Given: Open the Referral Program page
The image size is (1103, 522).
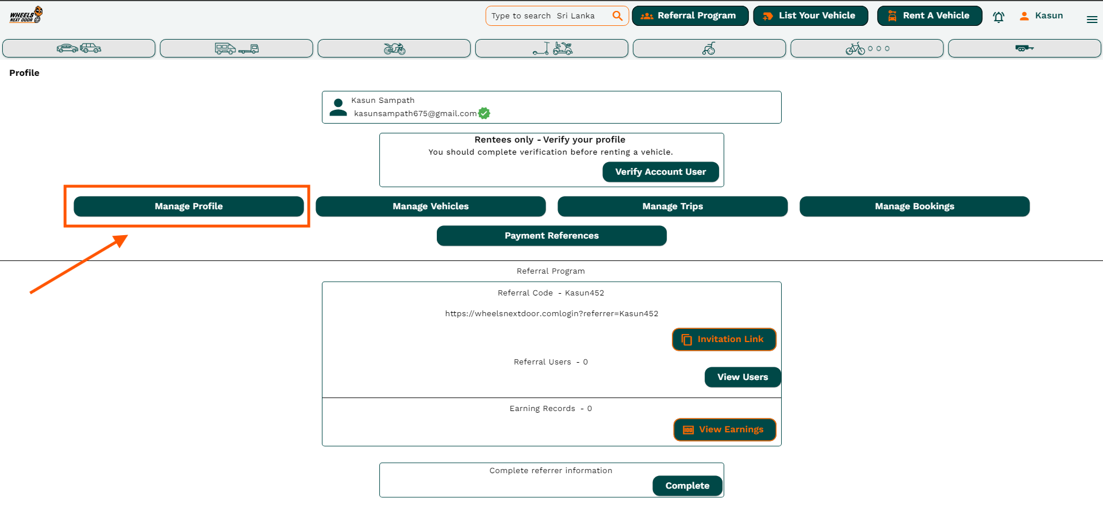Looking at the screenshot, I should (x=690, y=16).
